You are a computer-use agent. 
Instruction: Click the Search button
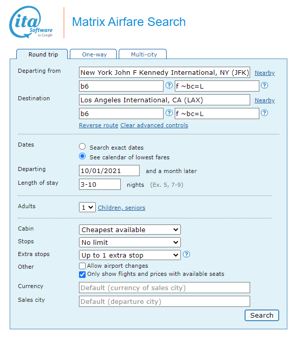[x=262, y=315]
